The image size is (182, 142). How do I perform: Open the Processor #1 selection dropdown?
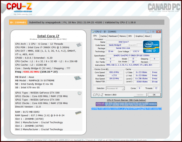[115, 88]
